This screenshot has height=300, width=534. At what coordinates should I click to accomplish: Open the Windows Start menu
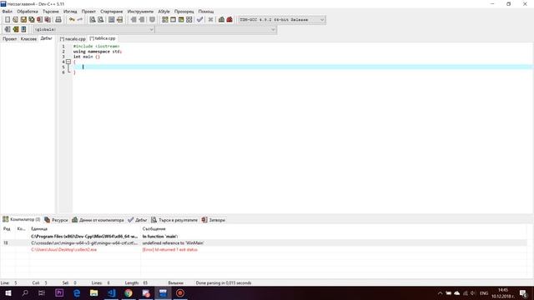pyautogui.click(x=8, y=292)
